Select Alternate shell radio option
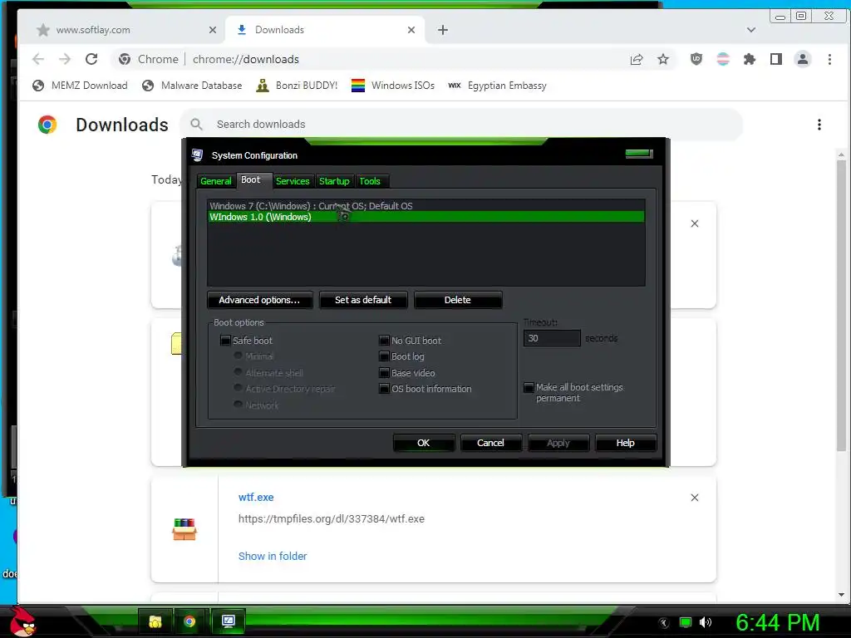The width and height of the screenshot is (851, 638). [x=238, y=372]
